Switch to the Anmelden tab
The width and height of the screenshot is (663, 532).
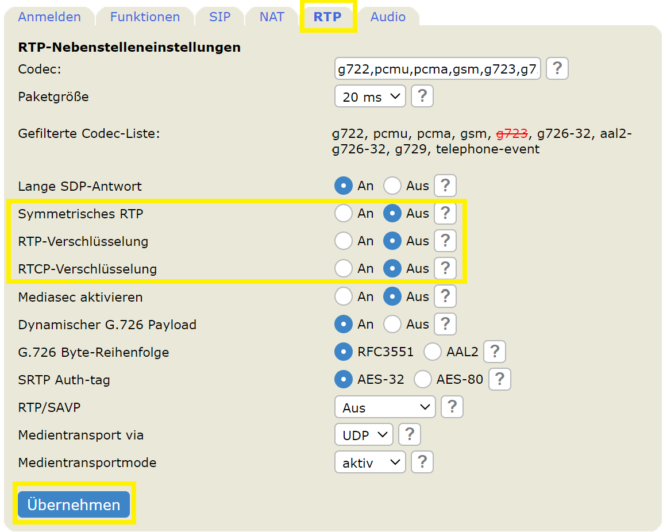pyautogui.click(x=49, y=17)
